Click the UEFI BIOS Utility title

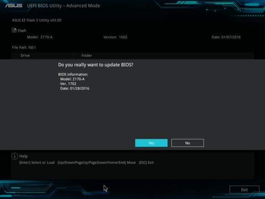pos(64,6)
